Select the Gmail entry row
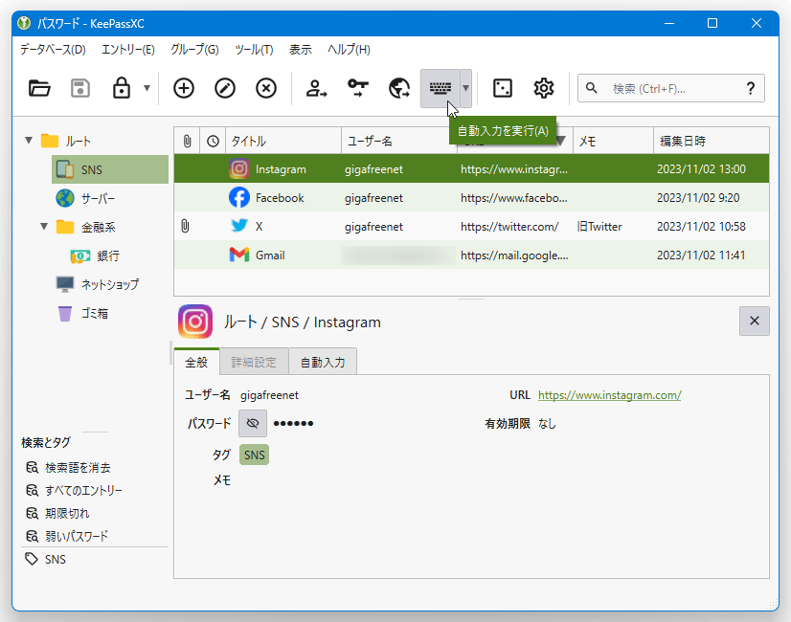The width and height of the screenshot is (791, 622). coord(472,255)
